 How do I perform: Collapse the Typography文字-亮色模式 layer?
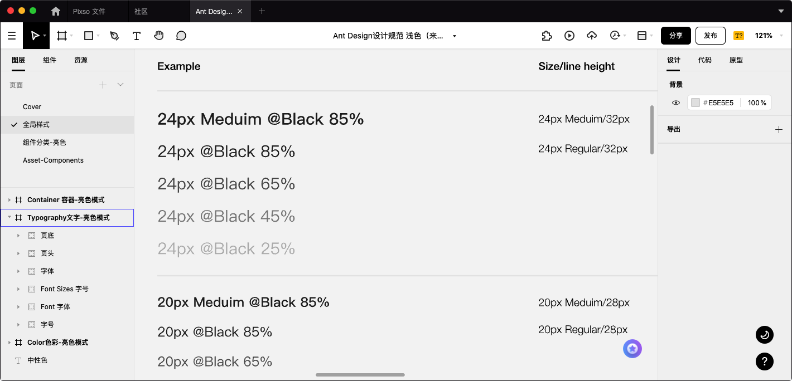click(x=9, y=218)
